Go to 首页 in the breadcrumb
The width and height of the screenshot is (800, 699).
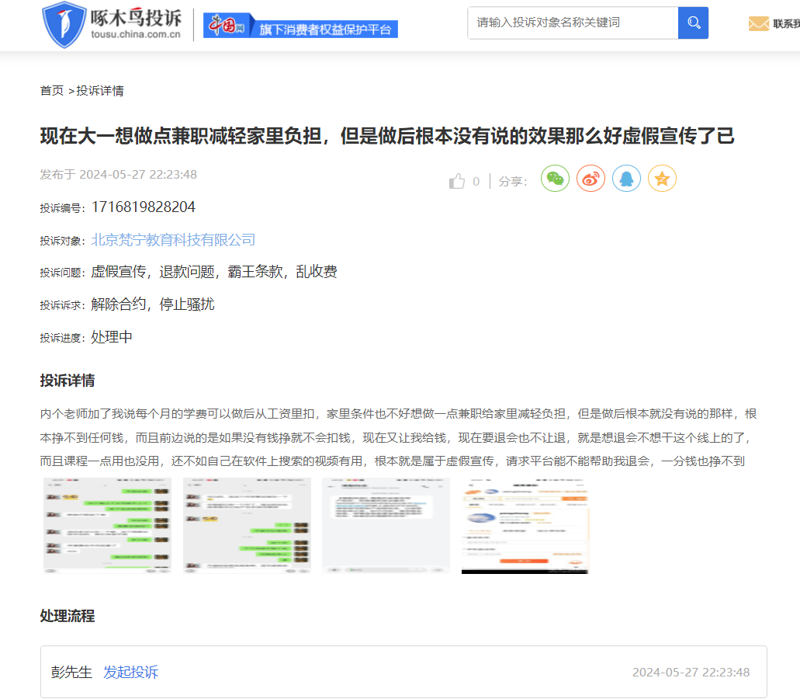pos(51,91)
